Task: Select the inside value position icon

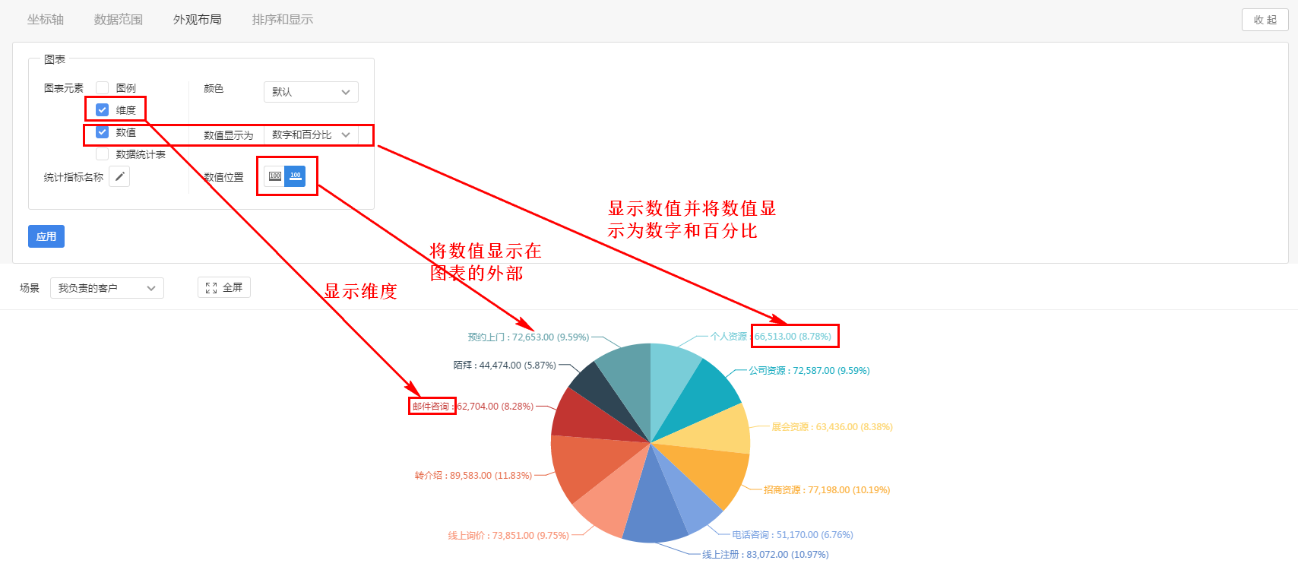Action: coord(275,176)
